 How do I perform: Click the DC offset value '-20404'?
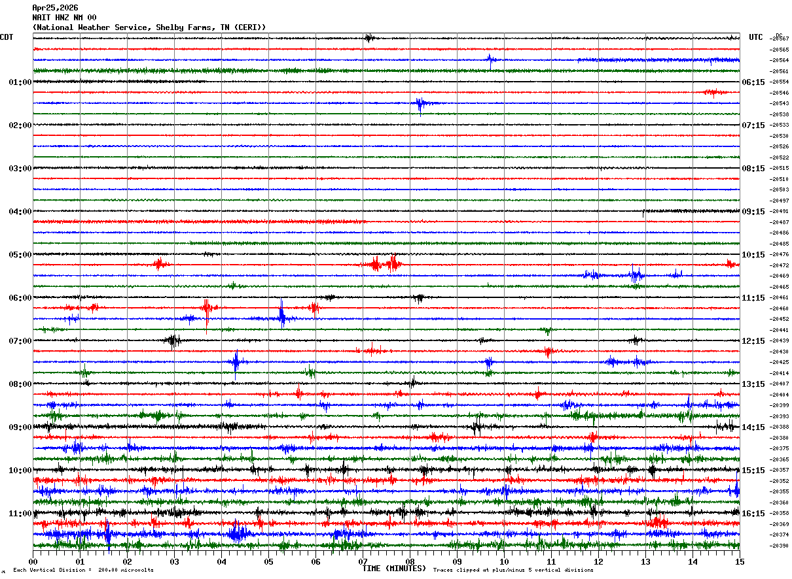coord(780,395)
